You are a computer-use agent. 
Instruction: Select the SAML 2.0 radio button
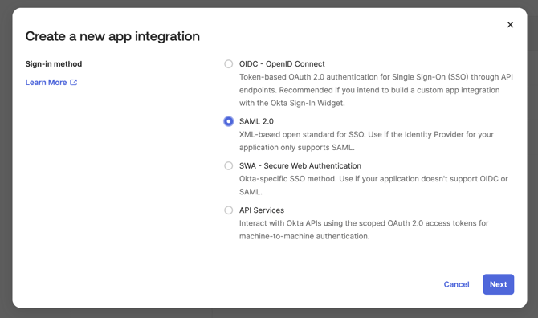pyautogui.click(x=229, y=121)
